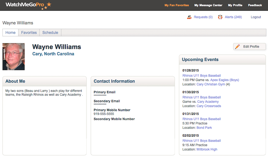Open My Fan Favorites in top navigation
The image size is (268, 157).
[x=177, y=5]
